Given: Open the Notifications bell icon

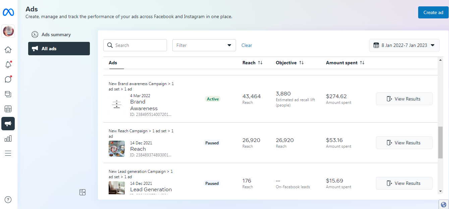Looking at the screenshot, I should pyautogui.click(x=8, y=65).
